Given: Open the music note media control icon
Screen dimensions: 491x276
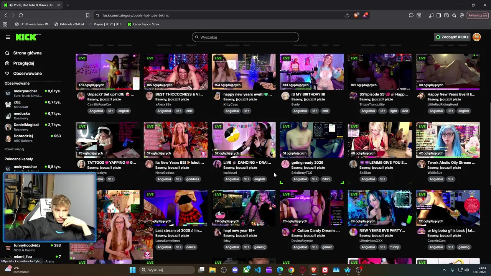Looking at the screenshot, I should pyautogui.click(x=431, y=15).
